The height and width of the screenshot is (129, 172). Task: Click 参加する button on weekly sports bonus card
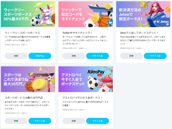[40, 56]
